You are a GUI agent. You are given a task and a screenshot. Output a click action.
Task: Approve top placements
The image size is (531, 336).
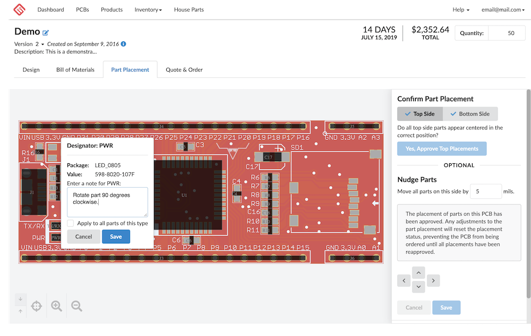442,149
